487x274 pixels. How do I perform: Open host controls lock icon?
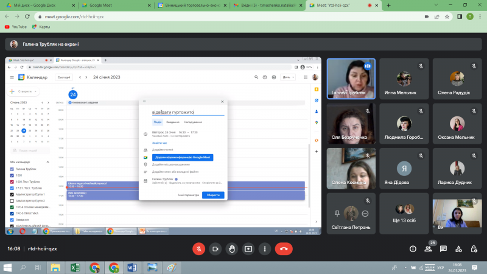[474, 249]
